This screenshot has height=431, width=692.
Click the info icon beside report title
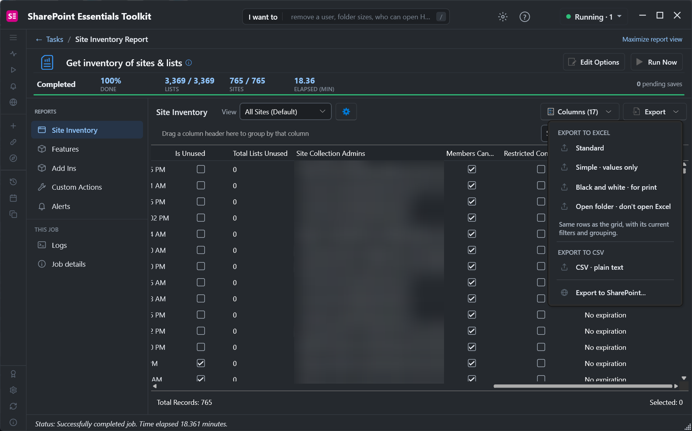pos(189,63)
